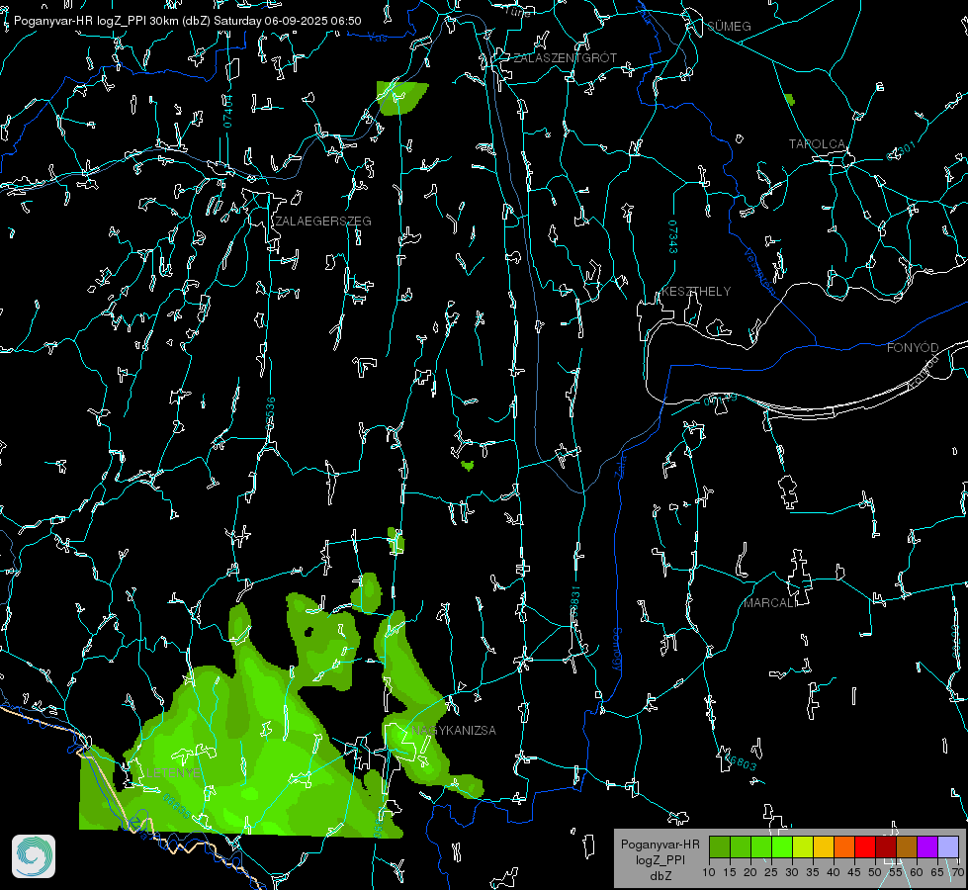Click road number label 07343

(673, 237)
